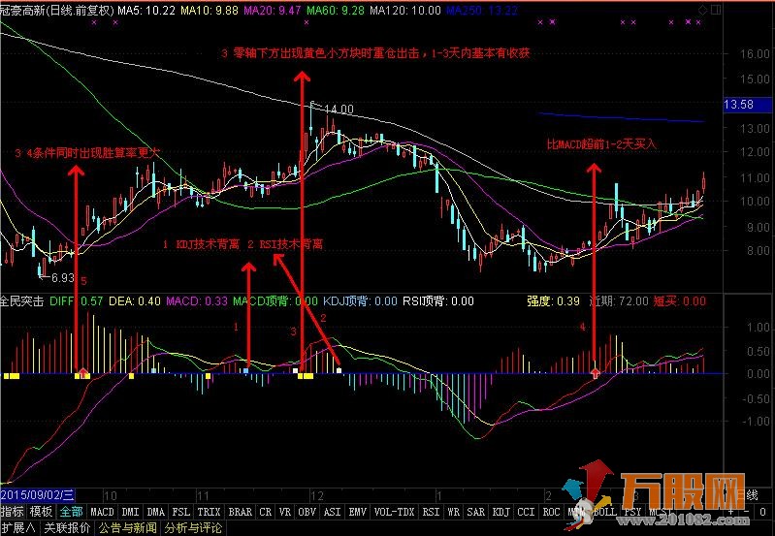The width and height of the screenshot is (775, 536).
Task: Switch to the DMA indicator
Action: tap(156, 512)
